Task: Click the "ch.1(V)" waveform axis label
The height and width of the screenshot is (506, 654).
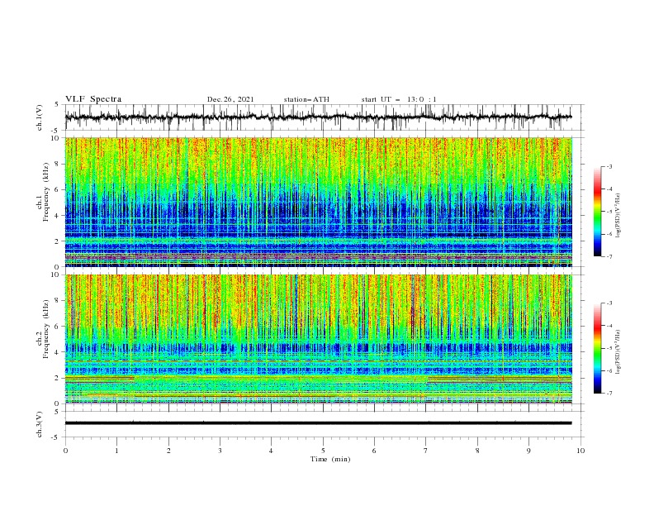Action: point(39,117)
